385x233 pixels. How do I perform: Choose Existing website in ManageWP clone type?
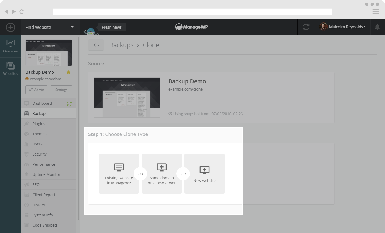pos(119,174)
